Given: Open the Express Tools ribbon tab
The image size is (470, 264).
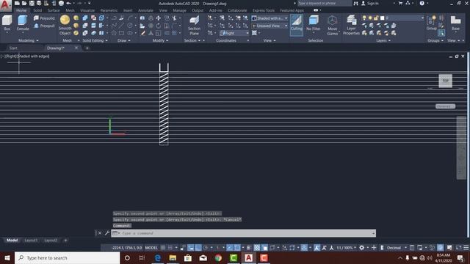Looking at the screenshot, I should click(x=263, y=10).
